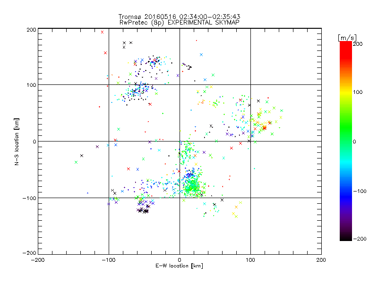
Task: Click the E-W axis tick label '200'
Action: [321, 260]
